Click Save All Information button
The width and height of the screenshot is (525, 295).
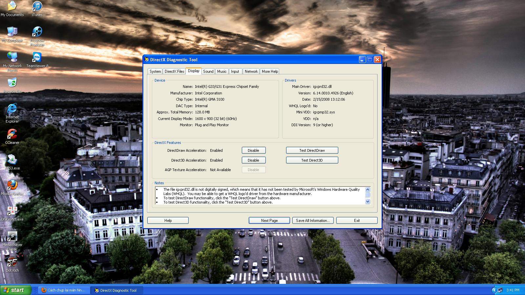point(313,221)
